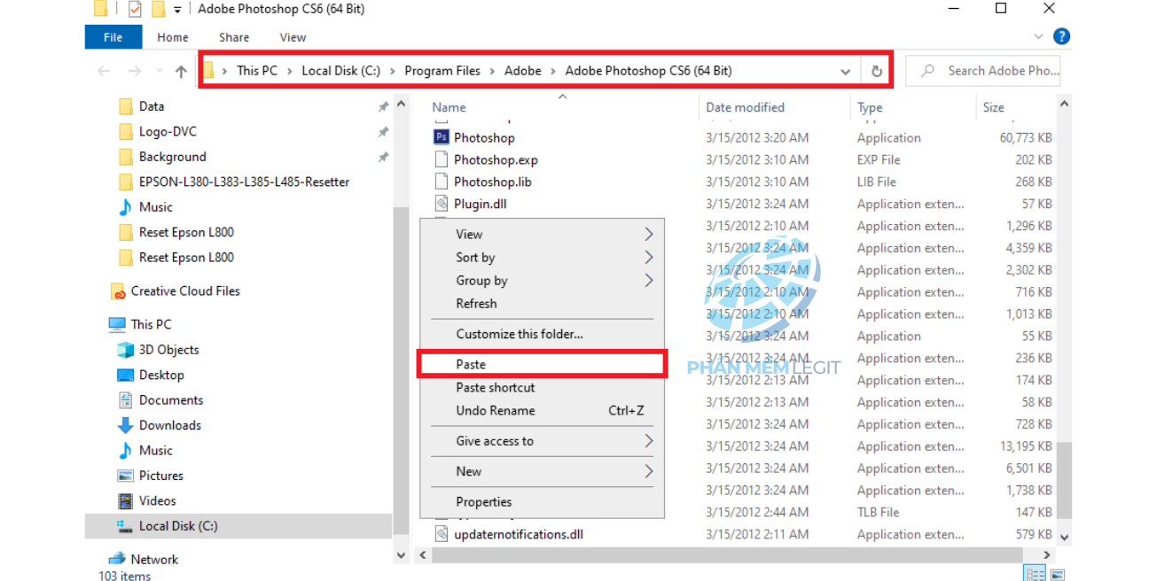Choose Paste from context menu

click(x=472, y=364)
